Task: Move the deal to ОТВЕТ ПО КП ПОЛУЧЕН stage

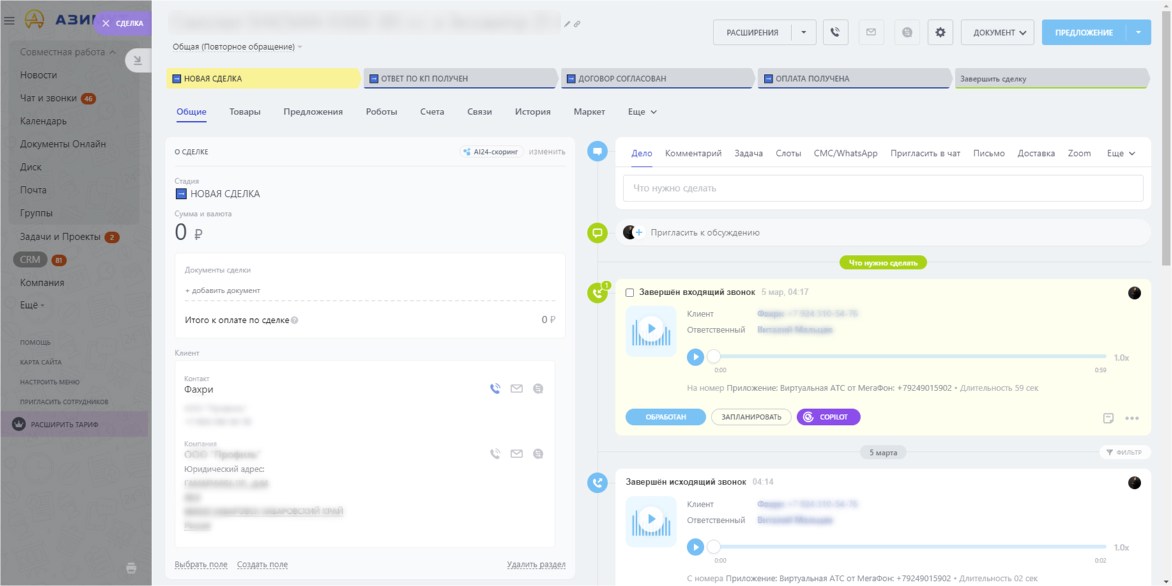Action: tap(460, 79)
